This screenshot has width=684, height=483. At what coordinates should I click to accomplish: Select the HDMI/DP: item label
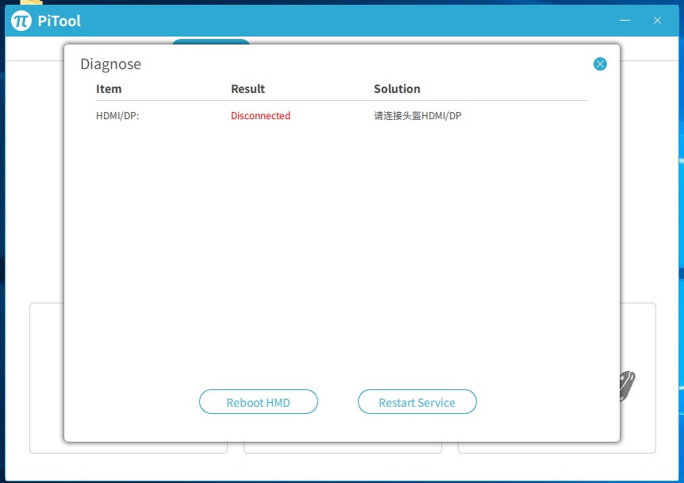point(117,116)
